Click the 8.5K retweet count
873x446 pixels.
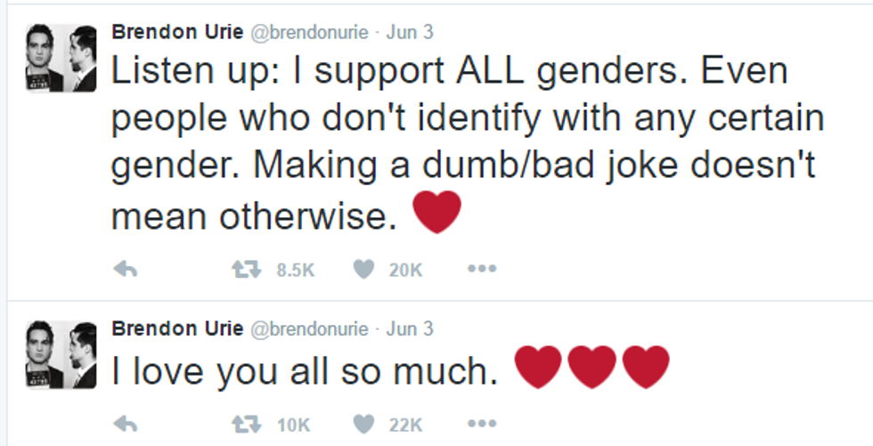tap(296, 270)
